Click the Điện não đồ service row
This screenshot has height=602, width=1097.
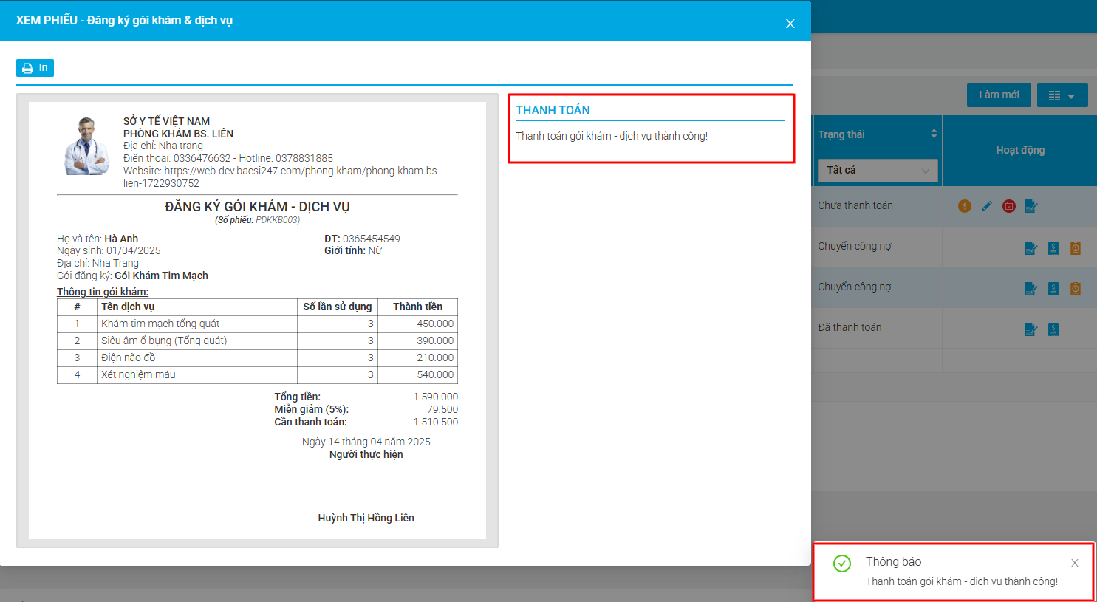[257, 358]
